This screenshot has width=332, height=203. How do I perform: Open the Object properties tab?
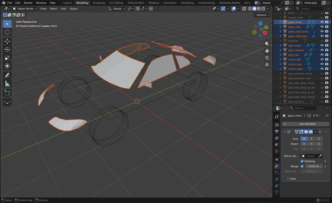coord(276,160)
